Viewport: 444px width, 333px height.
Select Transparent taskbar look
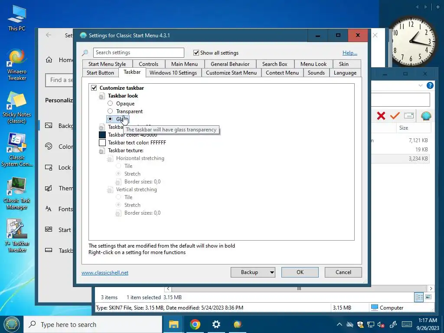(110, 111)
